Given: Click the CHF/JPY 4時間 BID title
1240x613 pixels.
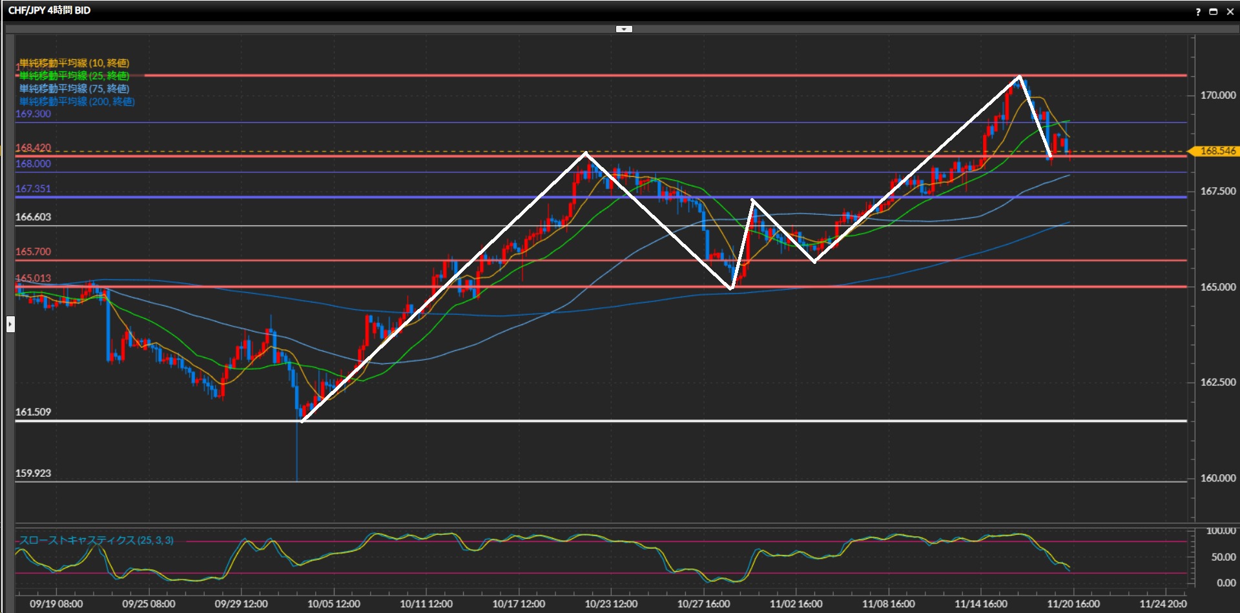Looking at the screenshot, I should 49,10.
